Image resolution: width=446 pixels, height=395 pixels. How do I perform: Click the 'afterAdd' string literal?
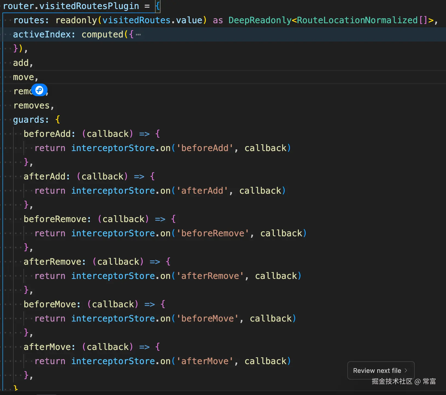coord(202,191)
